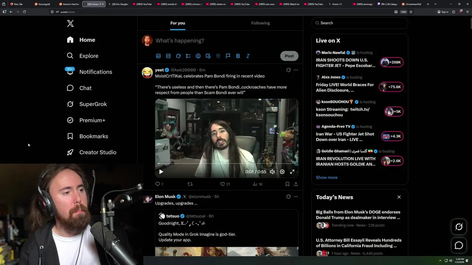The height and width of the screenshot is (265, 472).
Task: Open a new browser tab with plus
Action: pos(428,4)
